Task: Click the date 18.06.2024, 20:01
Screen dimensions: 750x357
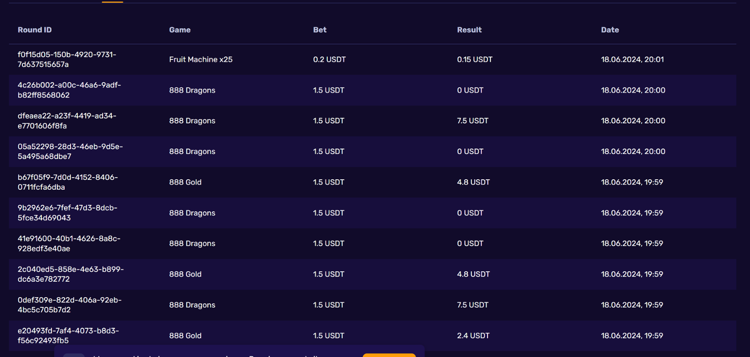Action: (632, 59)
